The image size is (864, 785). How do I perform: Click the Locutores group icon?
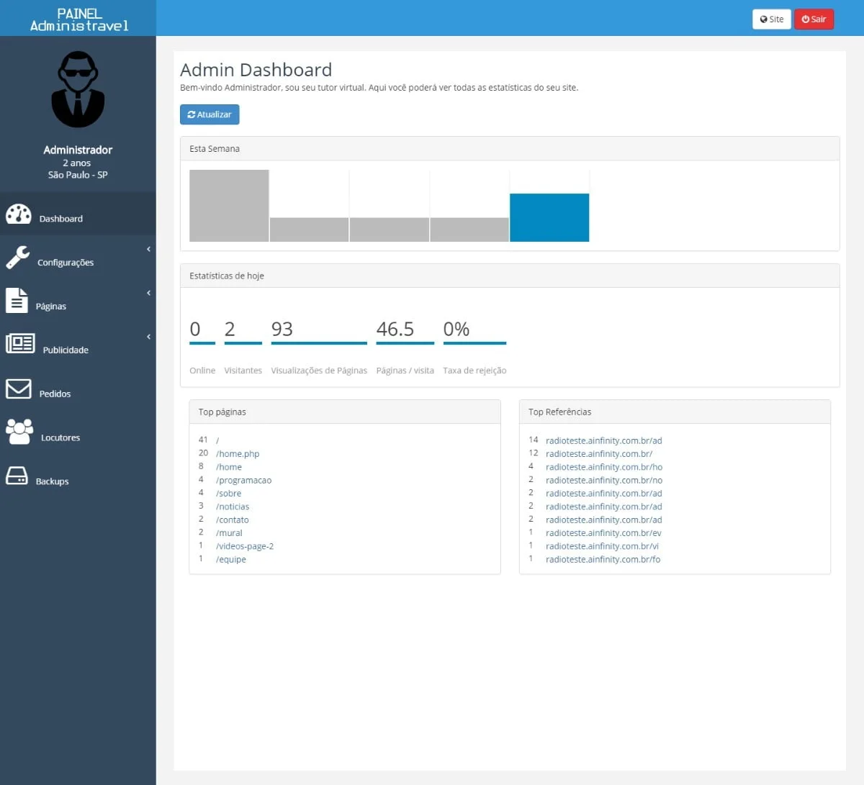tap(19, 432)
